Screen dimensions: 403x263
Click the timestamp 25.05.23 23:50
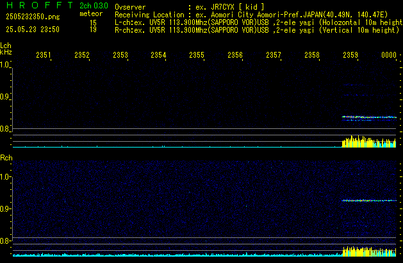[33, 30]
